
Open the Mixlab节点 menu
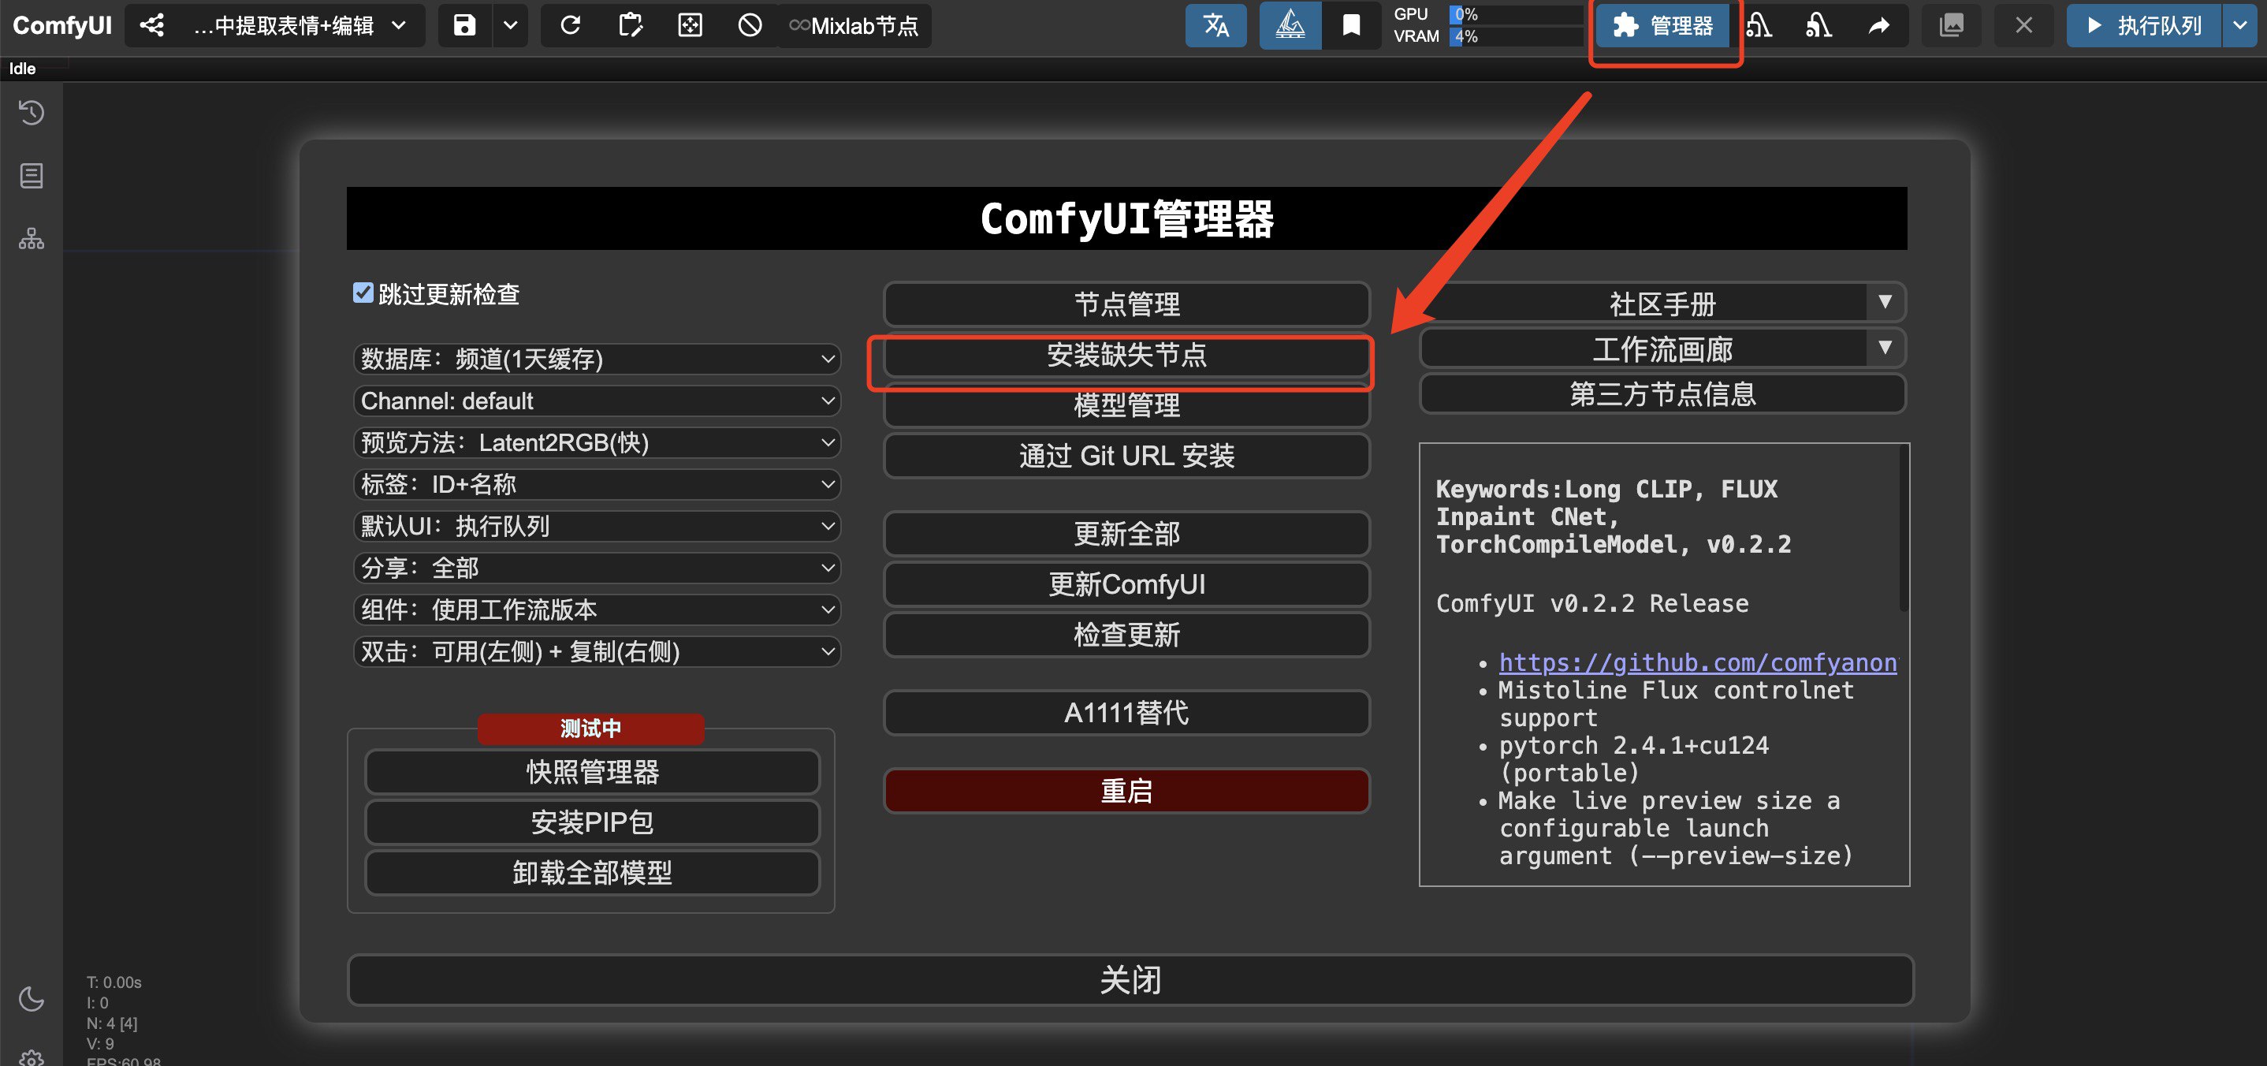tap(854, 25)
